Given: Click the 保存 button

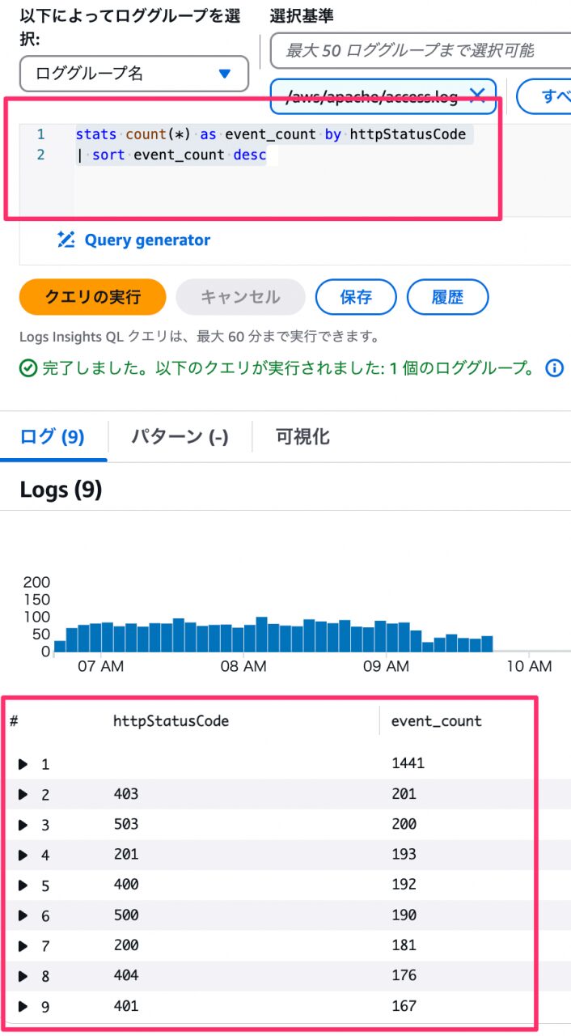Looking at the screenshot, I should (356, 297).
